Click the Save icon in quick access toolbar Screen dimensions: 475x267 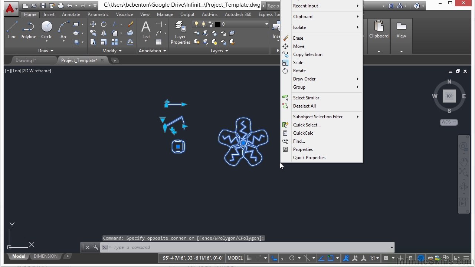point(43,6)
